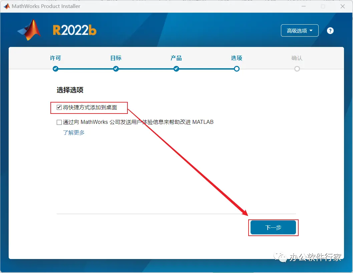
Task: Click the MathWorks icon in the title bar
Action: (7, 6)
